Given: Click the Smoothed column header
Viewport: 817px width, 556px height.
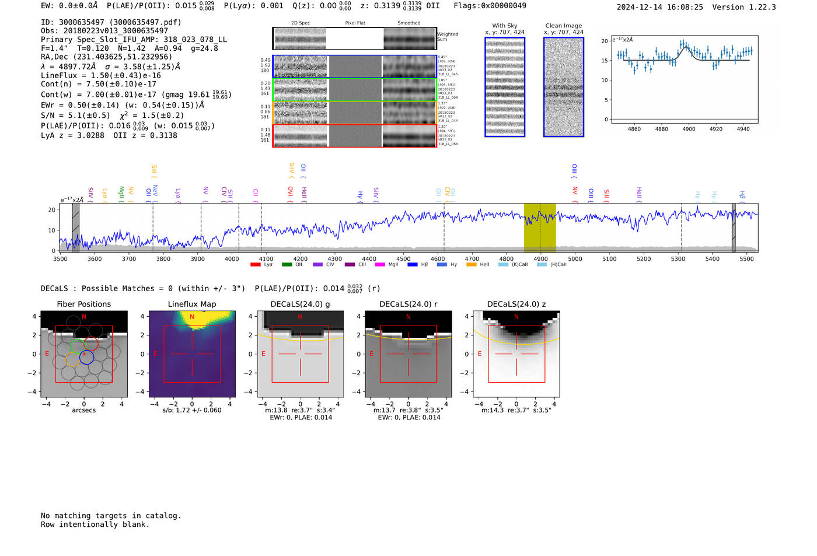Looking at the screenshot, I should 409,23.
